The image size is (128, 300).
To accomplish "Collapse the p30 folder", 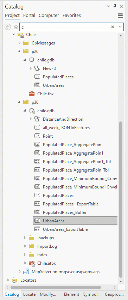I will (19, 102).
